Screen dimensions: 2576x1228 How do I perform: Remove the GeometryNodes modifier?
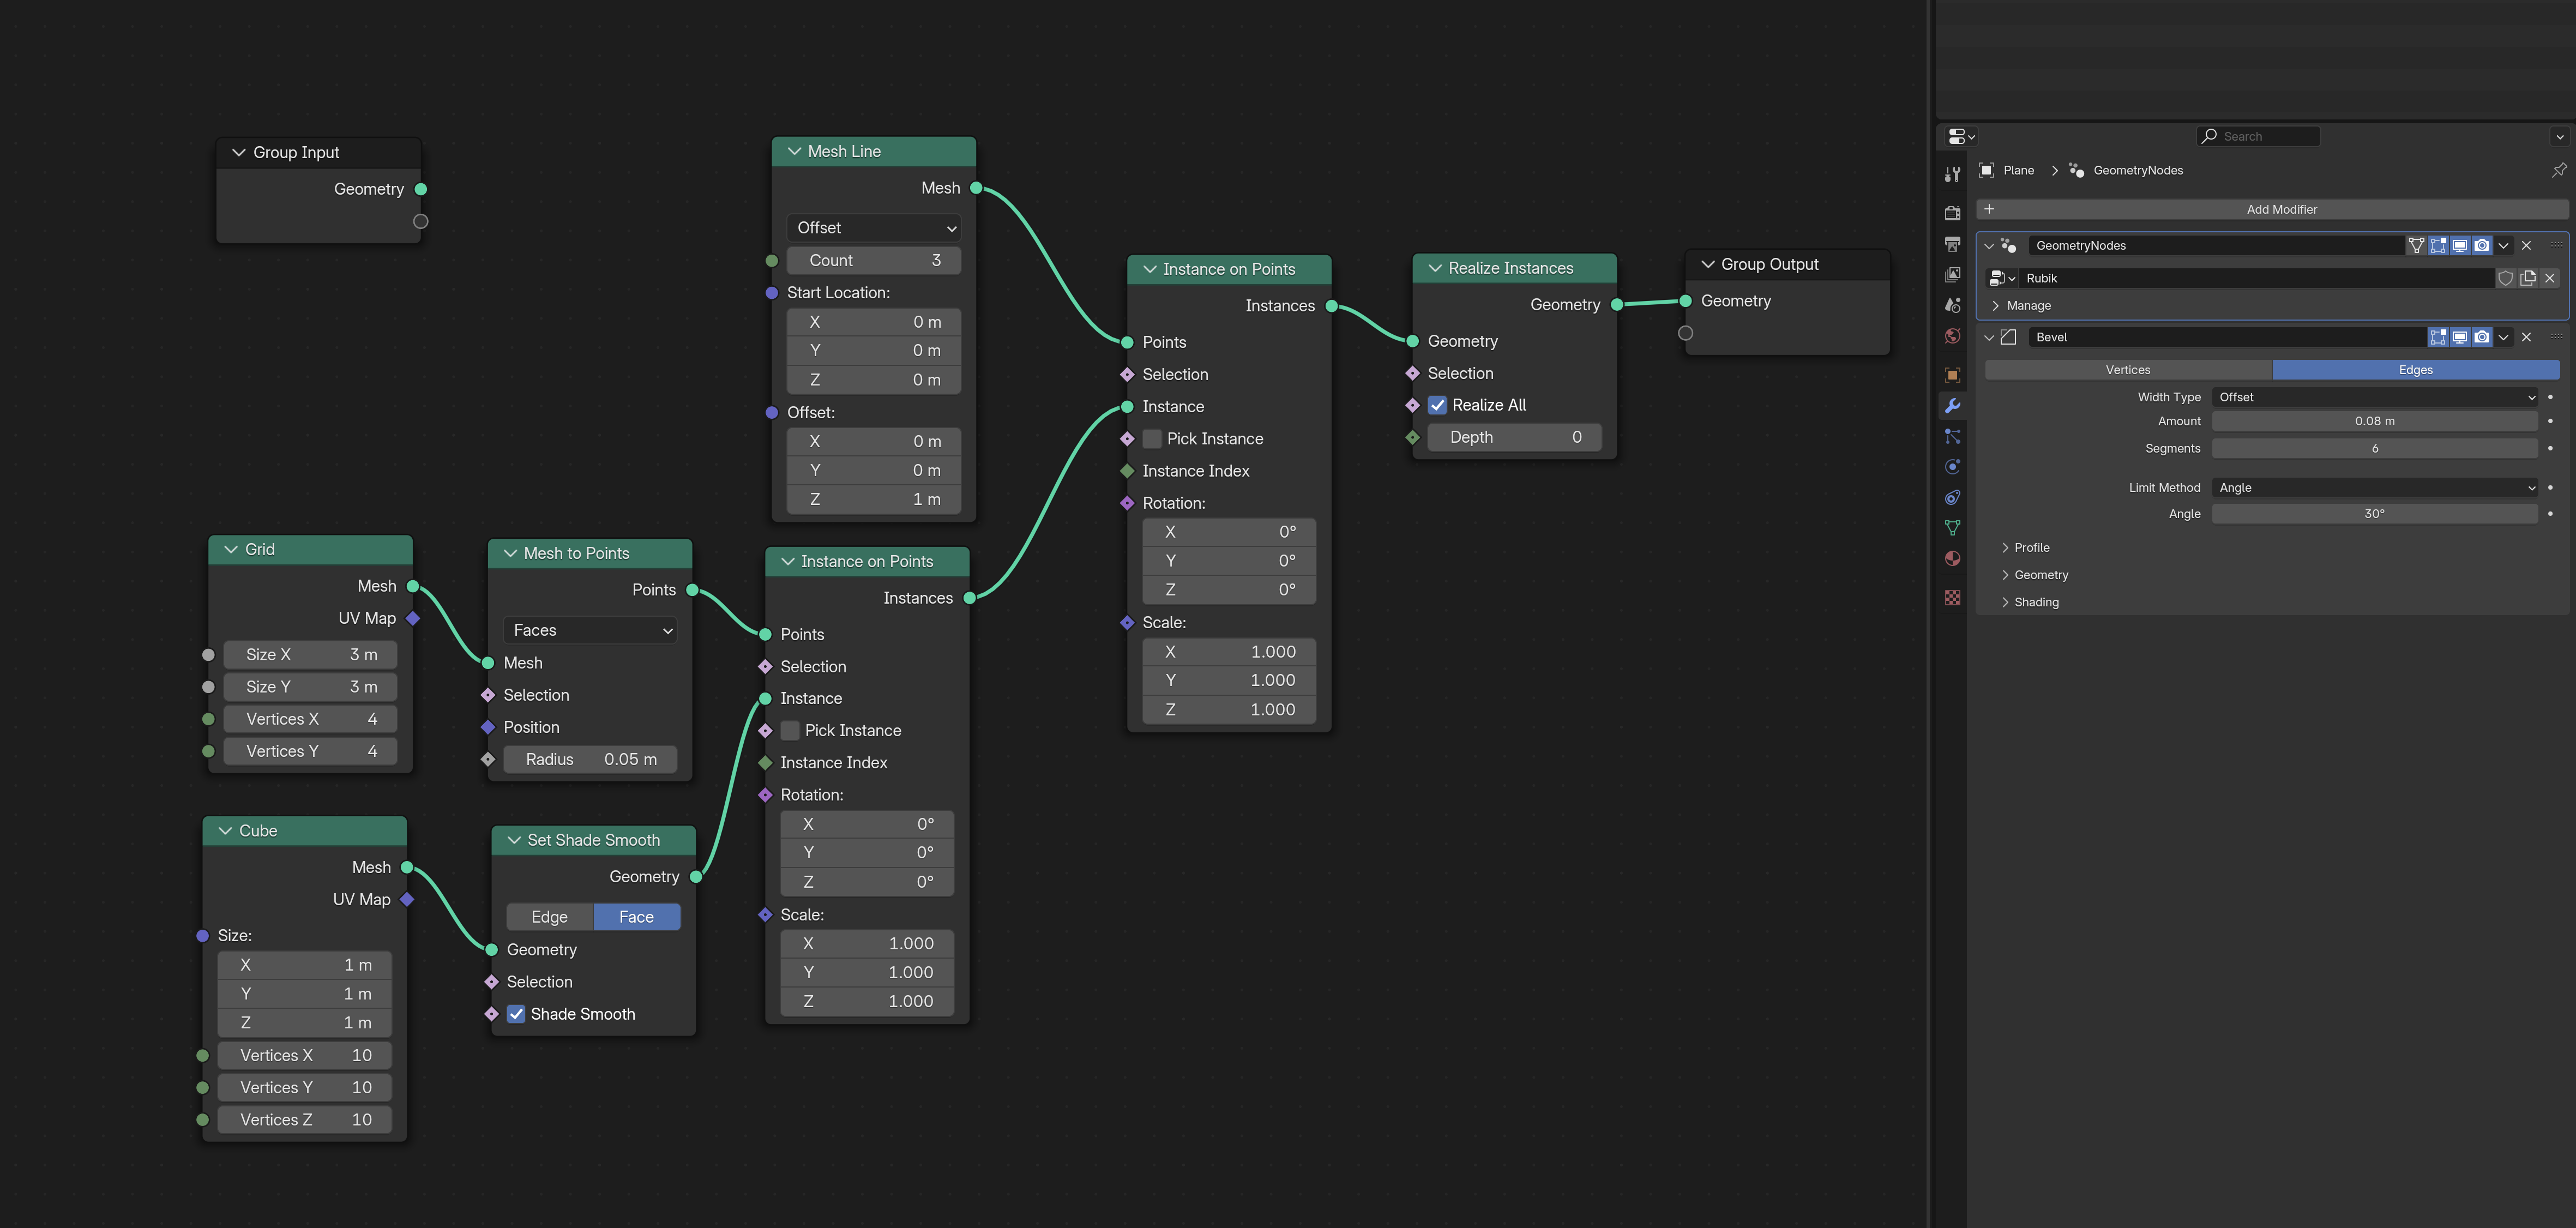(2526, 245)
